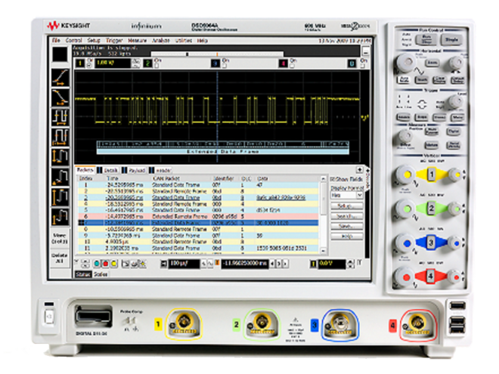499x374 pixels.
Task: Click the Save... button
Action: [347, 226]
